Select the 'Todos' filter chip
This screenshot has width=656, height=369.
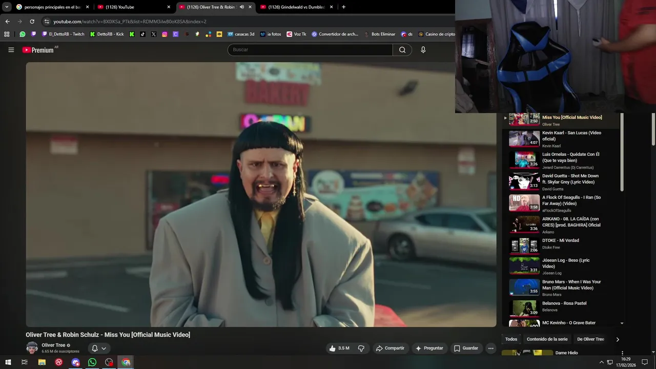[x=511, y=339]
